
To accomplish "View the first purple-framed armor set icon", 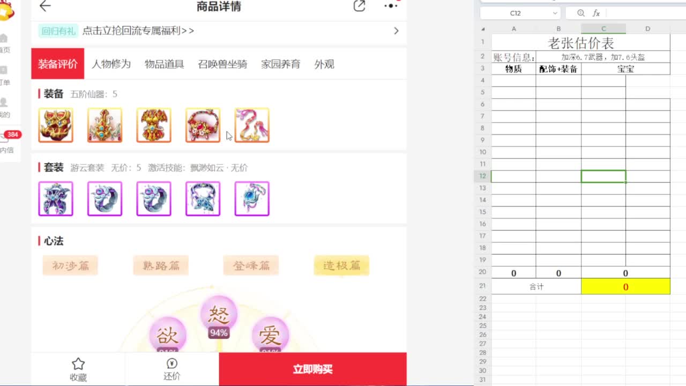I will click(56, 199).
